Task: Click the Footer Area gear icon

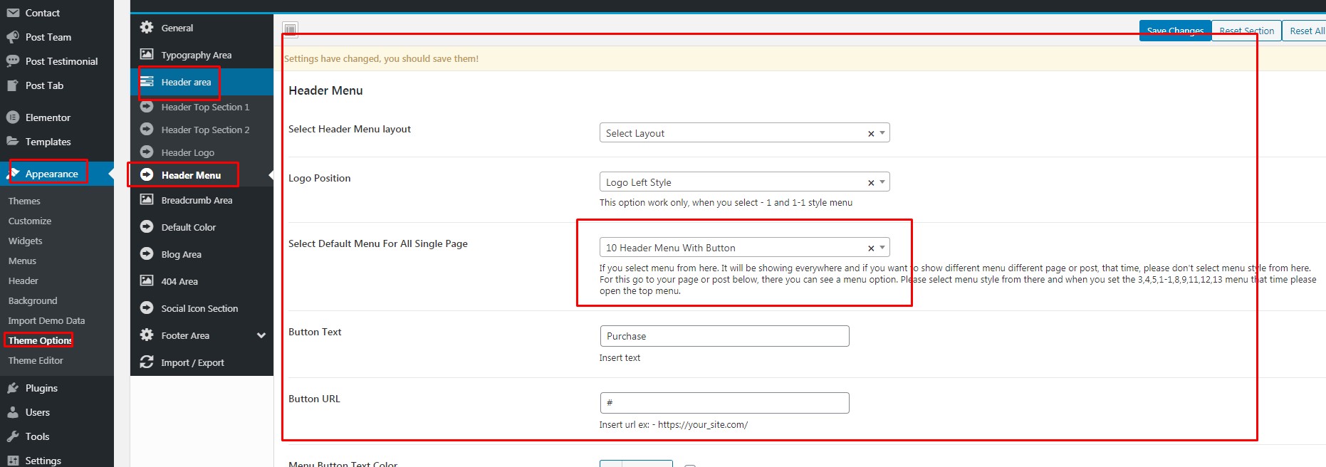Action: [x=147, y=335]
